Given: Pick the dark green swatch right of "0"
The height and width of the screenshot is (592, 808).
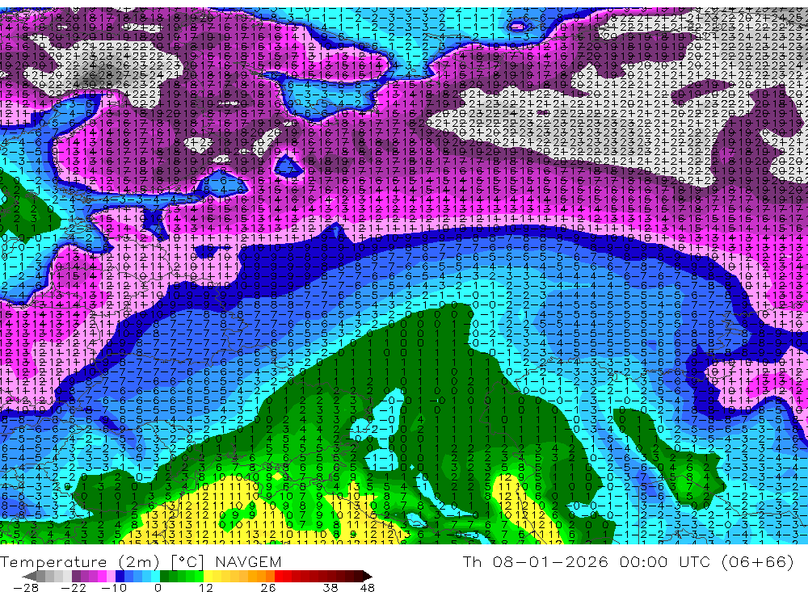Looking at the screenshot, I should tap(164, 577).
